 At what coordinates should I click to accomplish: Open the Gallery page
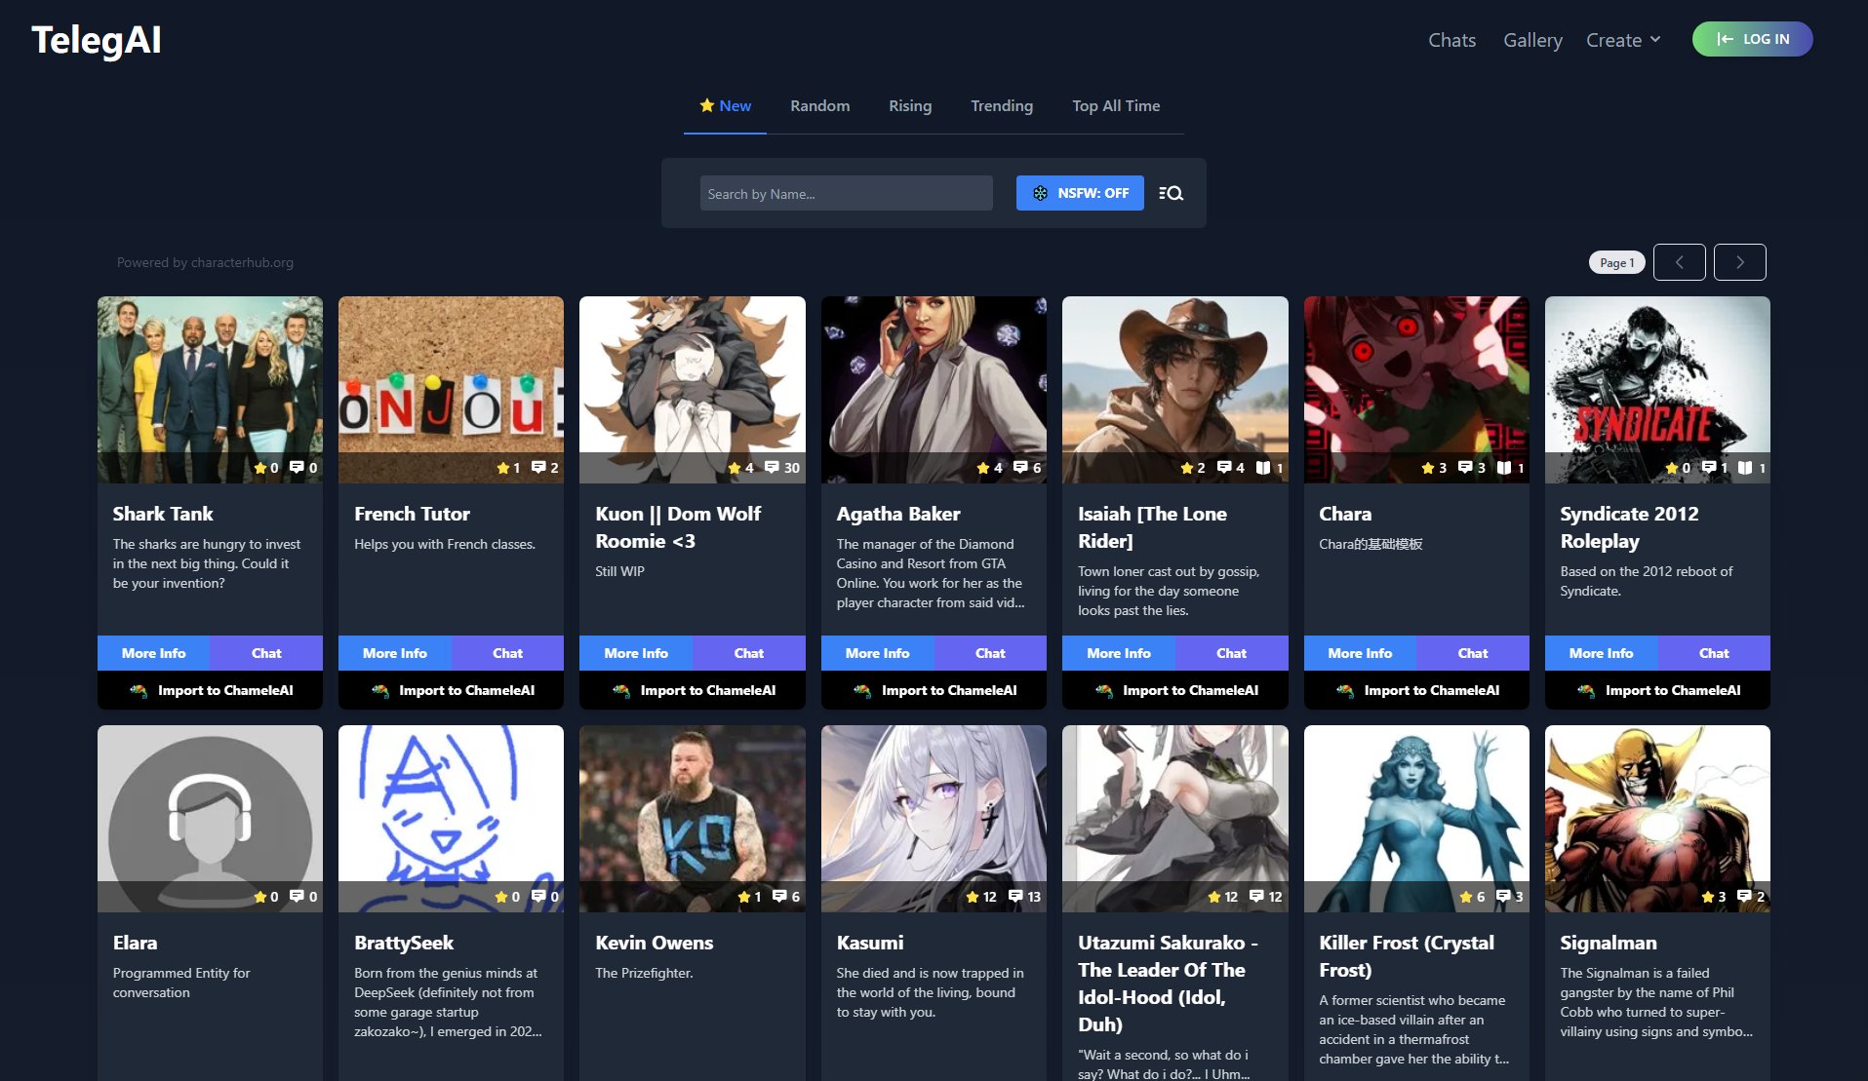1532,40
